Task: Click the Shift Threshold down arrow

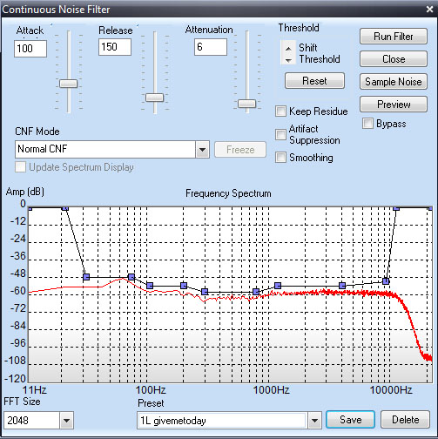Action: pos(288,60)
